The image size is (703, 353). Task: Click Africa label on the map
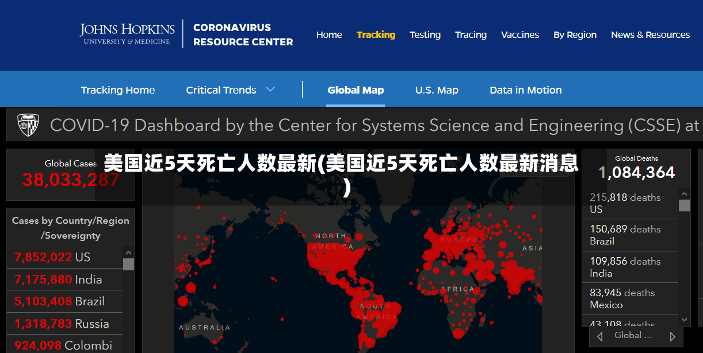coord(459,289)
